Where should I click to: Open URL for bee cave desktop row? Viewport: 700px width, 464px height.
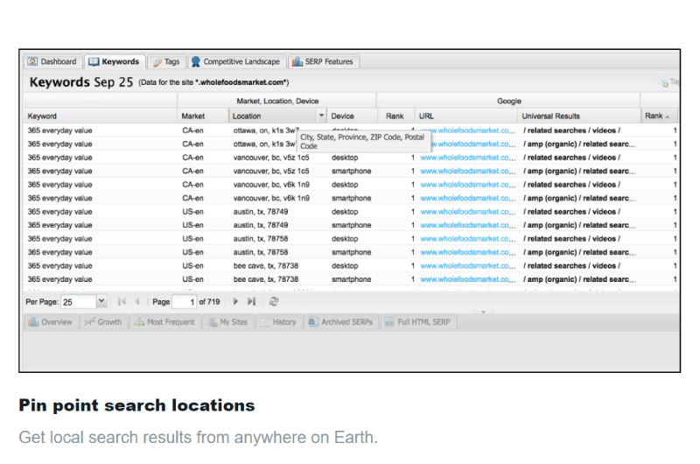tap(467, 266)
